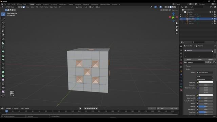
Task: Toggle X-ray viewport display
Action: pyautogui.click(x=166, y=7)
